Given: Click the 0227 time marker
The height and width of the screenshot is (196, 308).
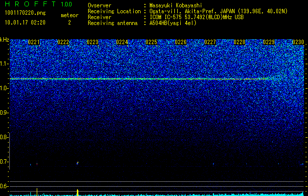Looking at the screenshot, I should tap(210, 42).
